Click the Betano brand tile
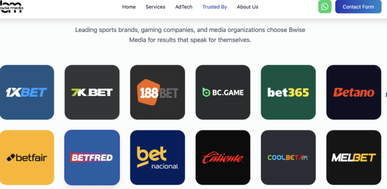Viewport: 387px width, 189px height. pyautogui.click(x=353, y=92)
